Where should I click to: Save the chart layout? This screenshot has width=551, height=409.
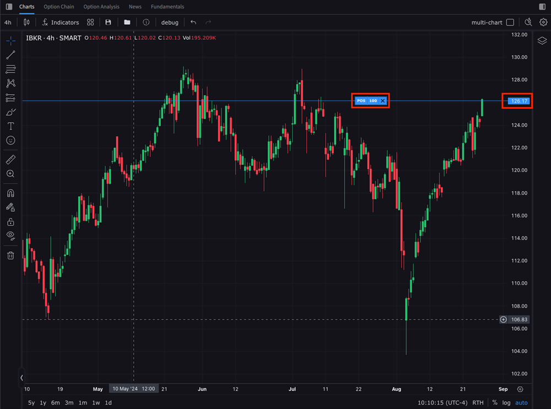tap(108, 22)
